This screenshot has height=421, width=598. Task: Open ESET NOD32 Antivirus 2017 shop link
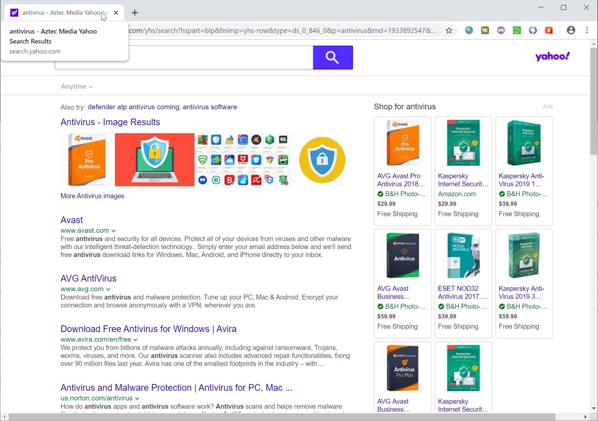463,292
